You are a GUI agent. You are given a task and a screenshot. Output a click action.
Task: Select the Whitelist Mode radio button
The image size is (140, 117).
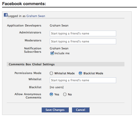pyautogui.click(x=51, y=73)
